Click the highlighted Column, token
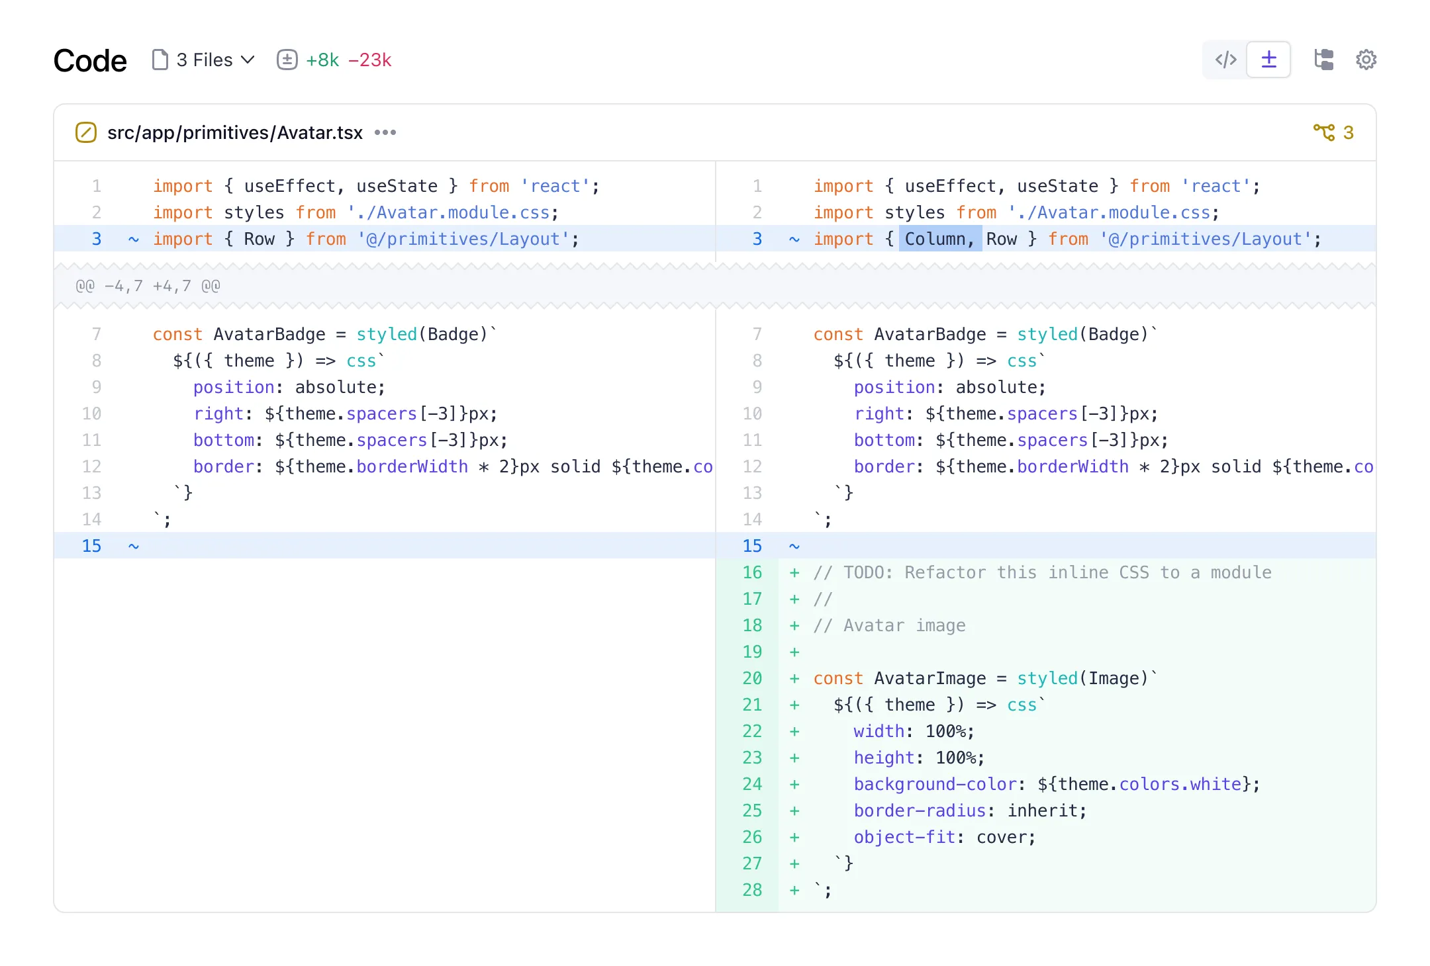 [x=939, y=239]
